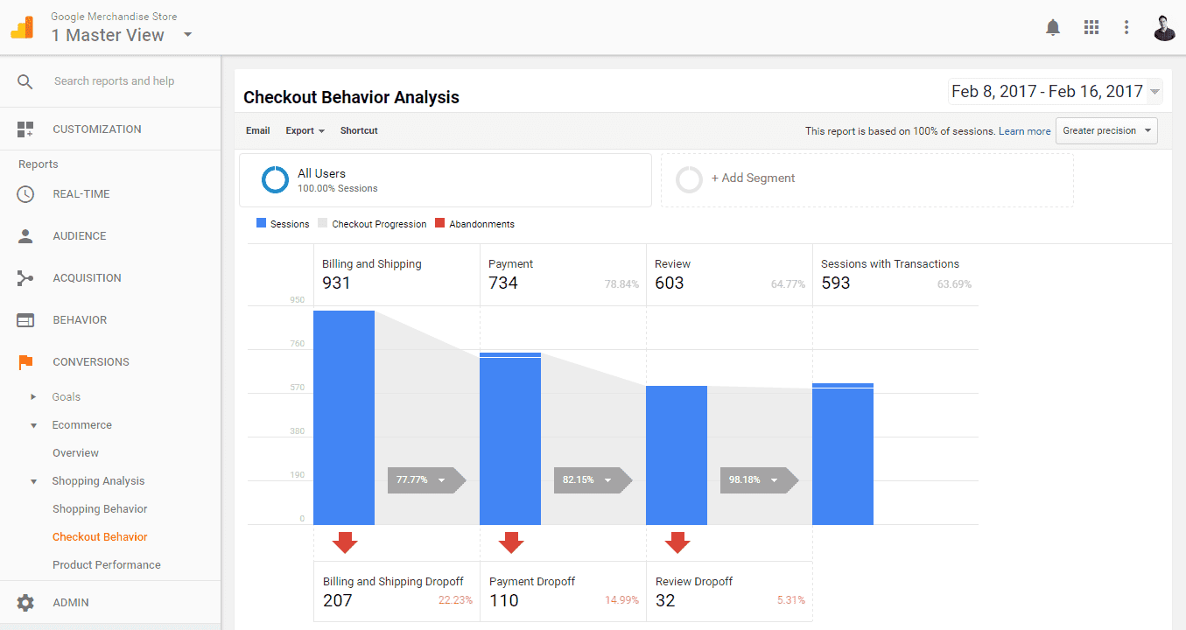Image resolution: width=1186 pixels, height=630 pixels.
Task: Open the Google apps grid icon
Action: [1091, 27]
